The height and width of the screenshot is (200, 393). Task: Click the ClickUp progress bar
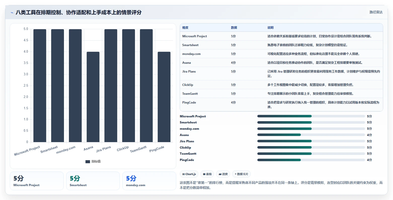(311, 147)
